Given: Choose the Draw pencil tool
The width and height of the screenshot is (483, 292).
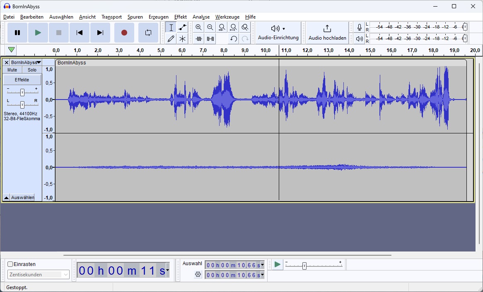Looking at the screenshot, I should click(171, 39).
